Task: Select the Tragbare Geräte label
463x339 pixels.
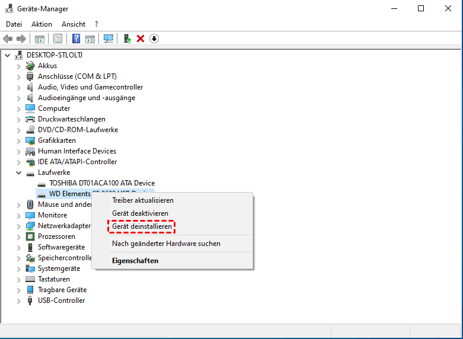Action: [62, 290]
